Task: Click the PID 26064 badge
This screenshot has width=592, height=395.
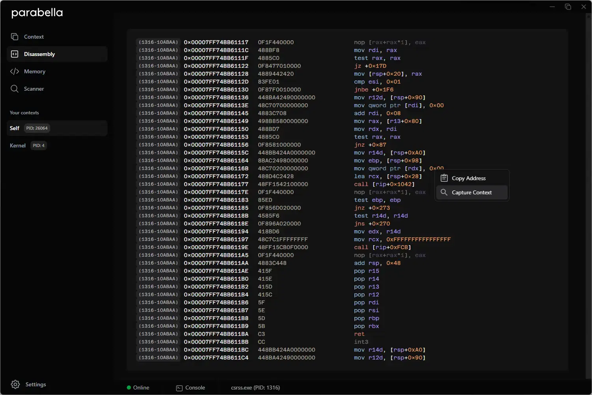Action: point(37,128)
